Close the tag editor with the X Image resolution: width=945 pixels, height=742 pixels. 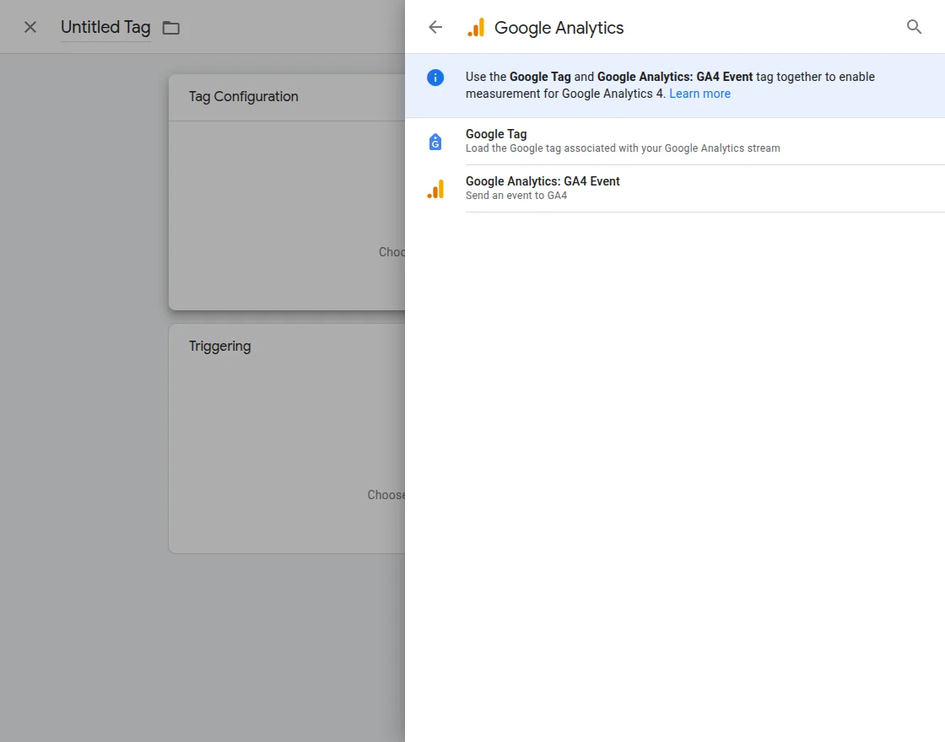pos(30,26)
